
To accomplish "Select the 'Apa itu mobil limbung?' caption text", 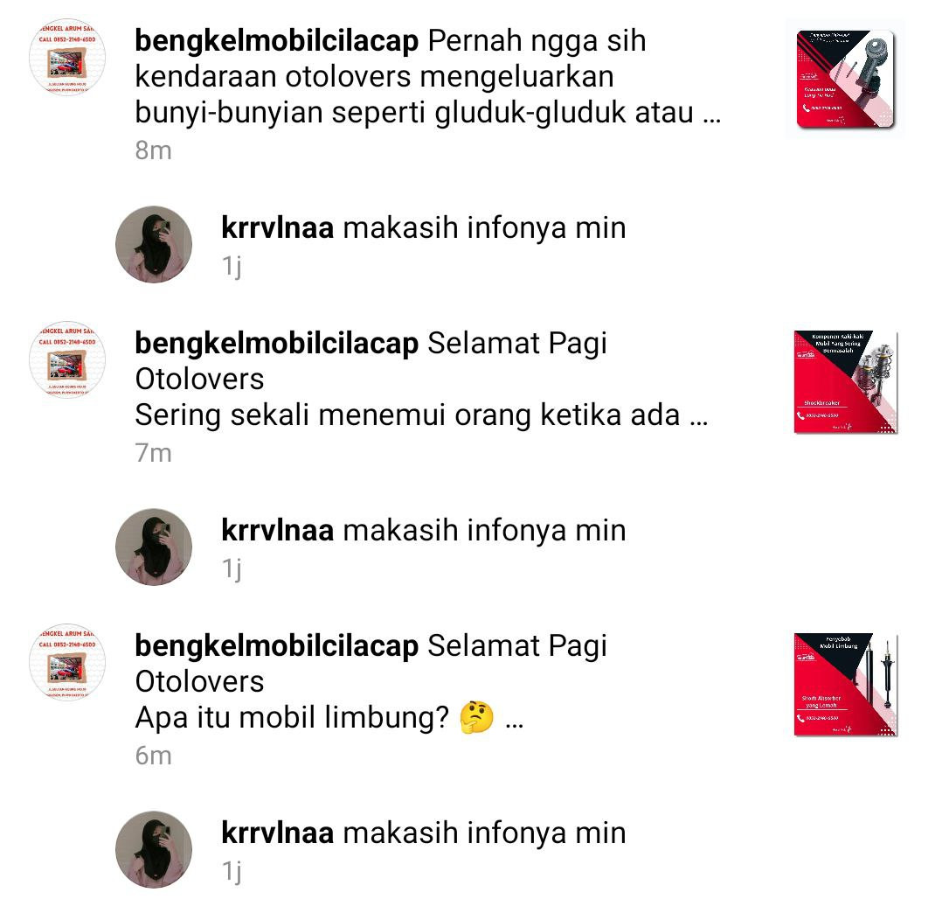I will pos(292,718).
